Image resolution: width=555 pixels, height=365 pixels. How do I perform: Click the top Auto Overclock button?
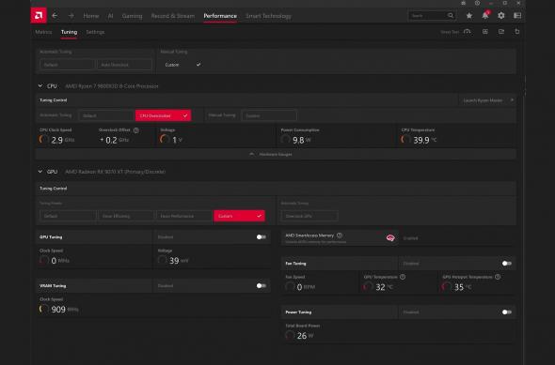point(124,65)
